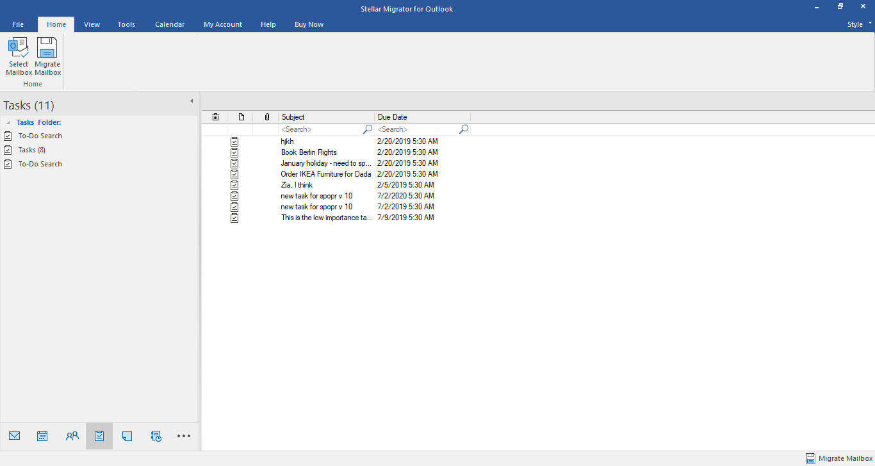
Task: Open the My Account tab
Action: pyautogui.click(x=223, y=24)
